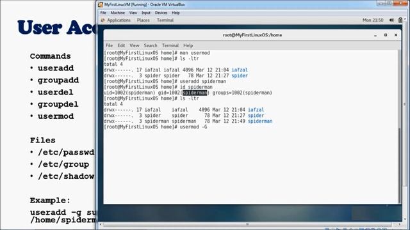This screenshot has height=230, width=410.
Task: Click 'groupadd' bullet on the slide
Action: pos(58,80)
